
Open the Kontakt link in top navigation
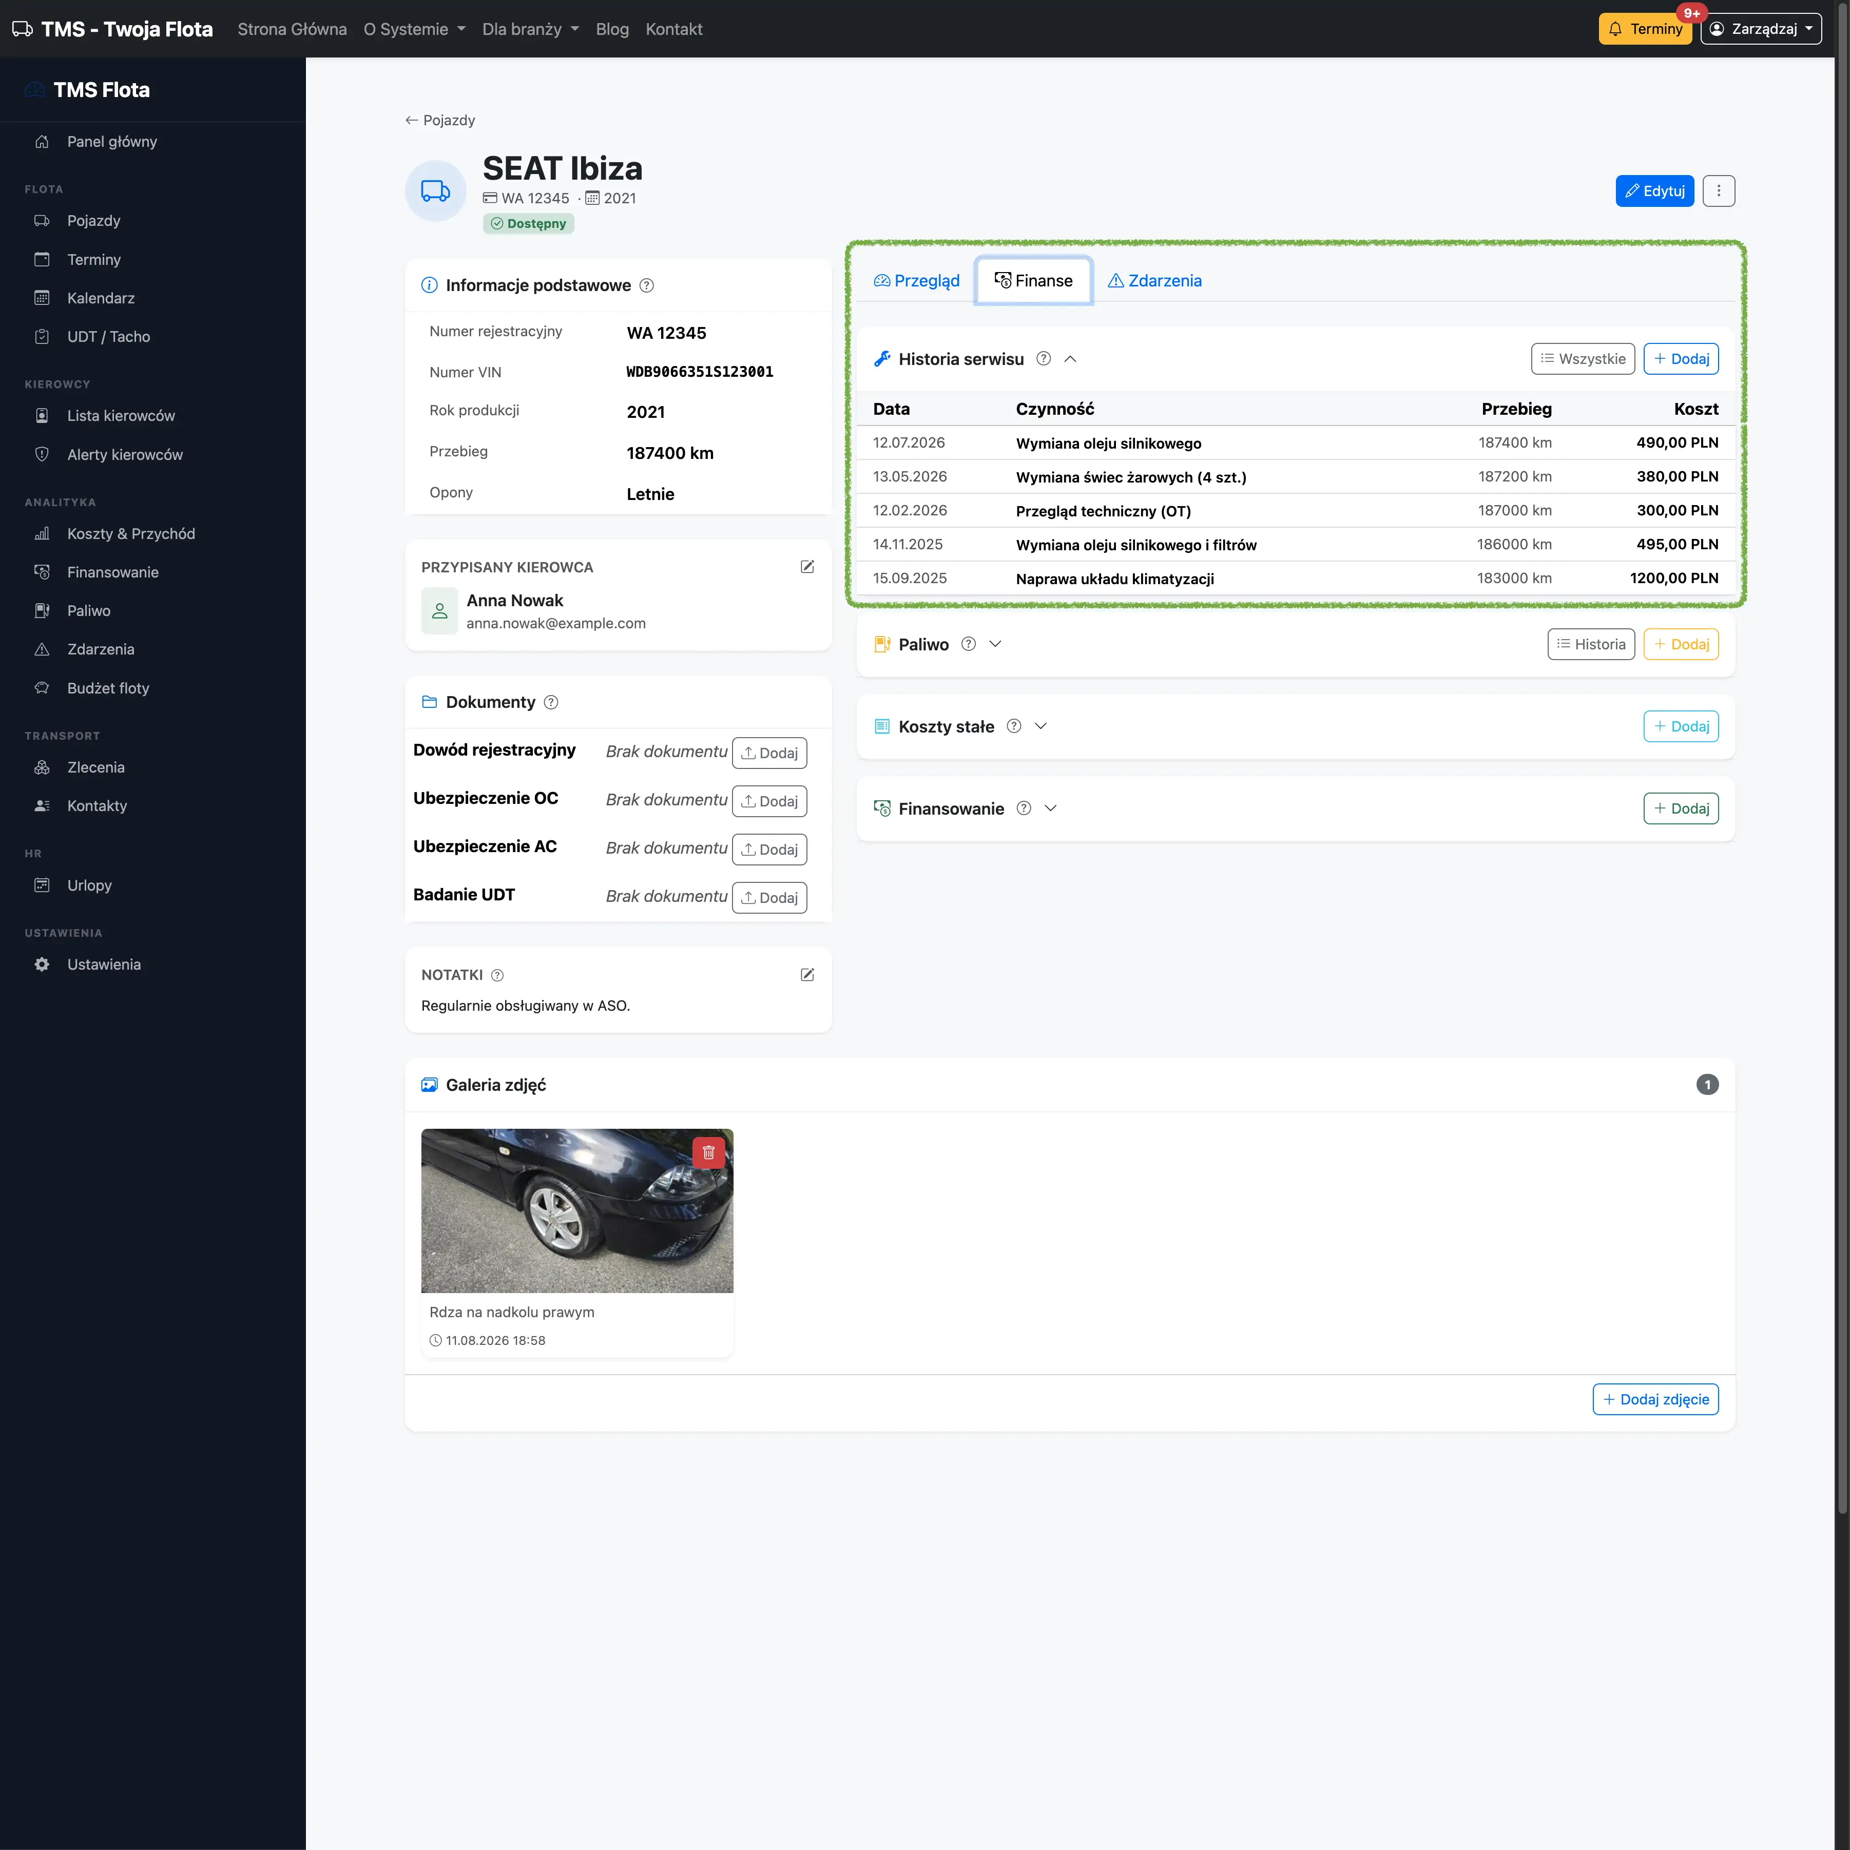point(674,30)
